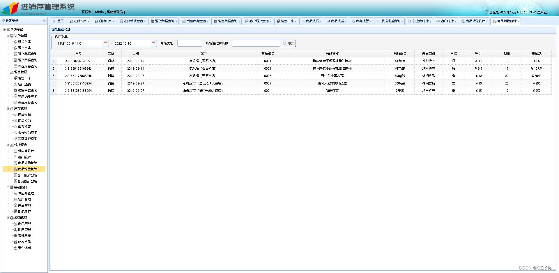Screen dimensions: 559x273
Task: Collapse the navigation menu panel arrows
Action: tap(44, 21)
